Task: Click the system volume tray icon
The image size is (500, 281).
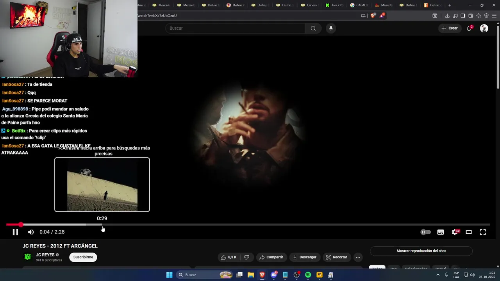Action: pos(472,275)
